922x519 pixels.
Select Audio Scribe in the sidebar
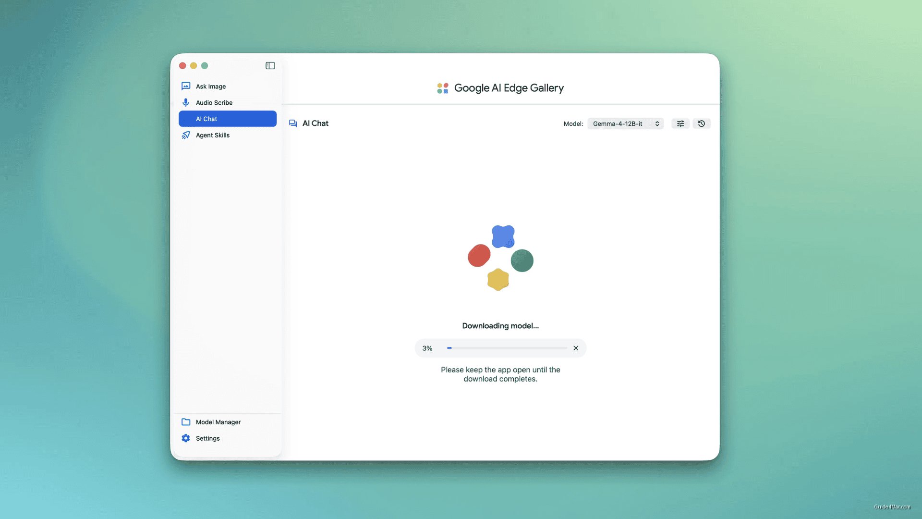(228, 103)
